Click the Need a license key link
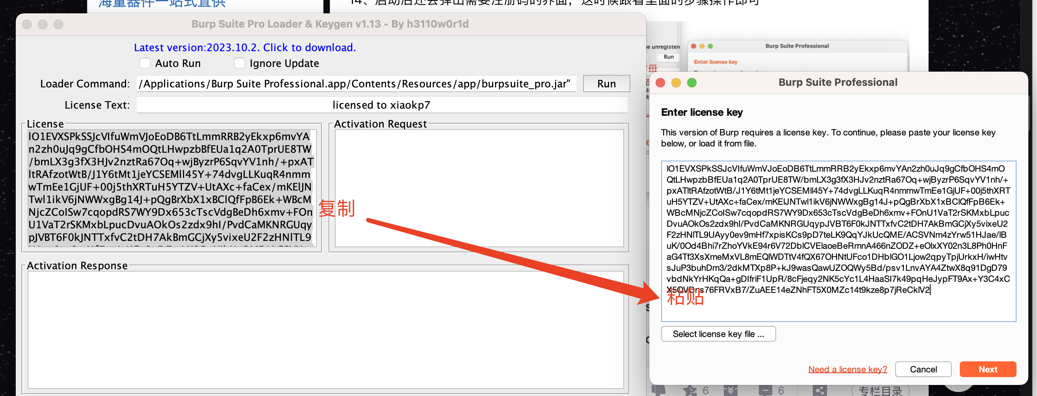Viewport: 1037px width, 396px height. tap(847, 369)
